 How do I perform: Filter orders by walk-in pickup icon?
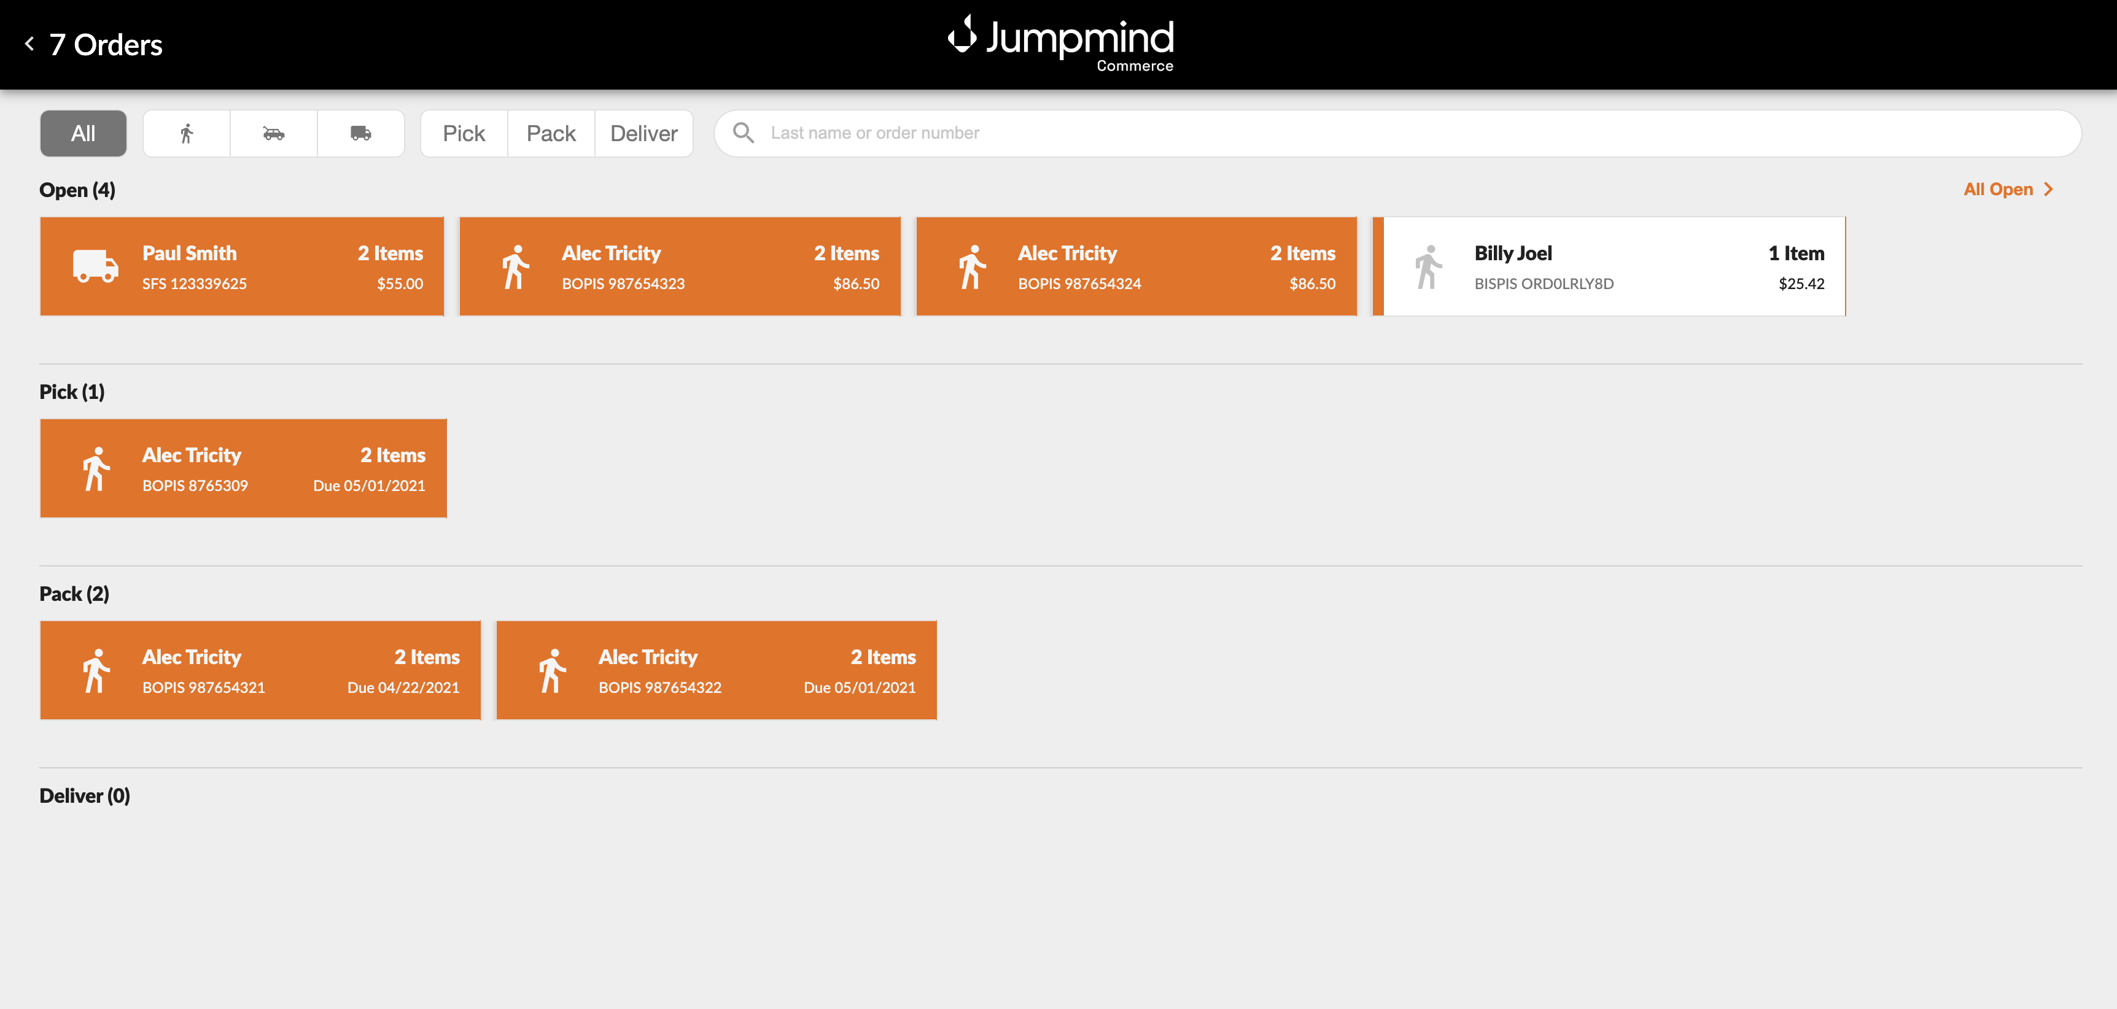tap(187, 133)
